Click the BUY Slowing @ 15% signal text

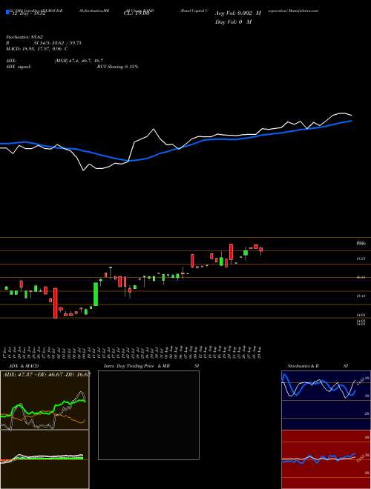118,67
